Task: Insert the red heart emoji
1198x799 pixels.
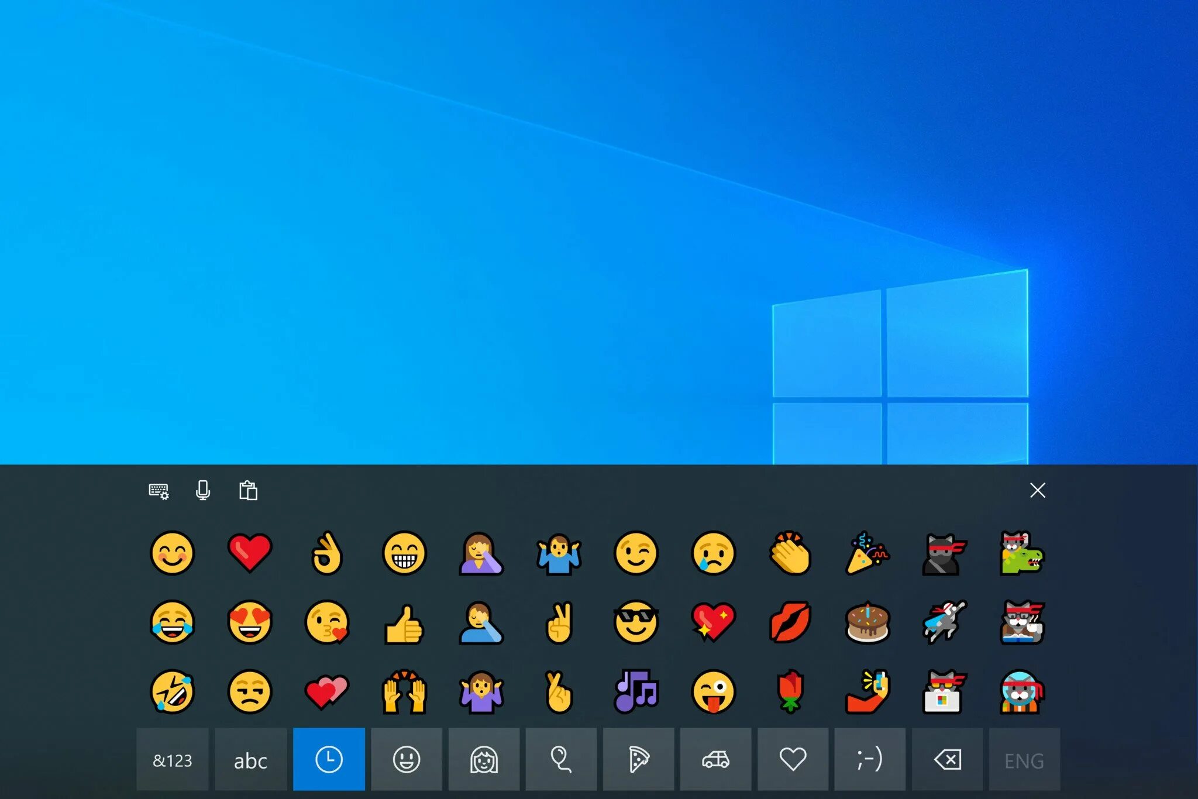Action: (250, 553)
